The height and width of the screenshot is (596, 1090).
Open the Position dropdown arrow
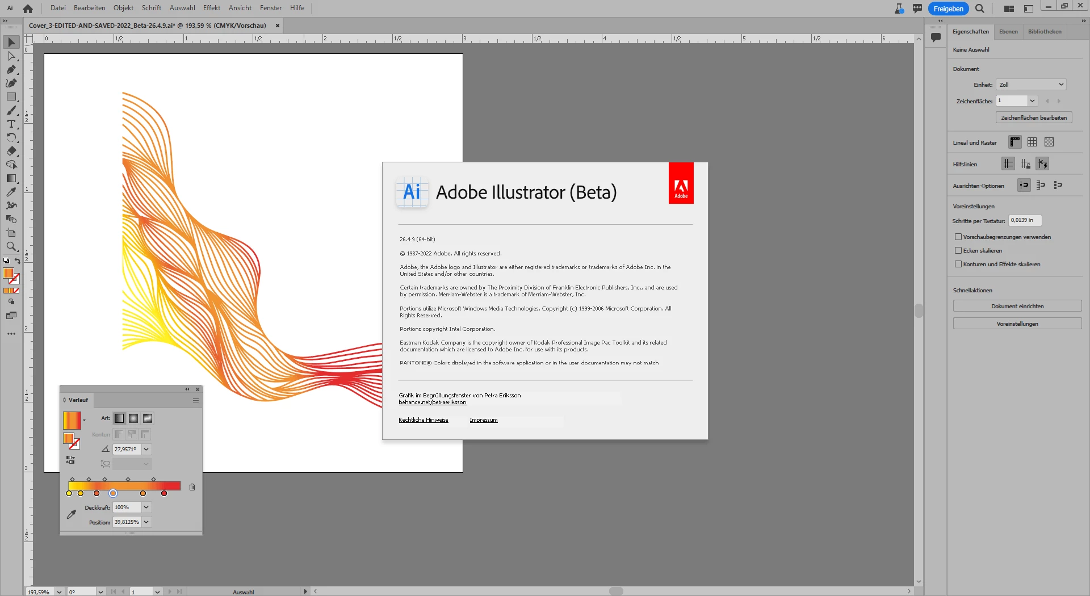click(146, 522)
